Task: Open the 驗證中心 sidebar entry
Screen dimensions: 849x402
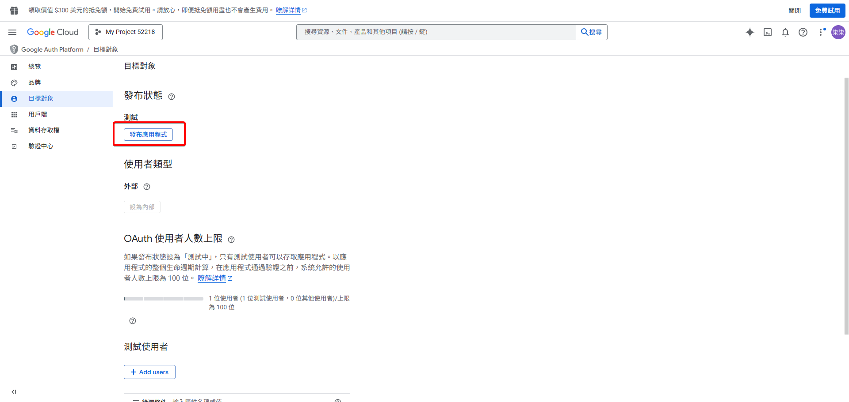Action: coord(41,146)
